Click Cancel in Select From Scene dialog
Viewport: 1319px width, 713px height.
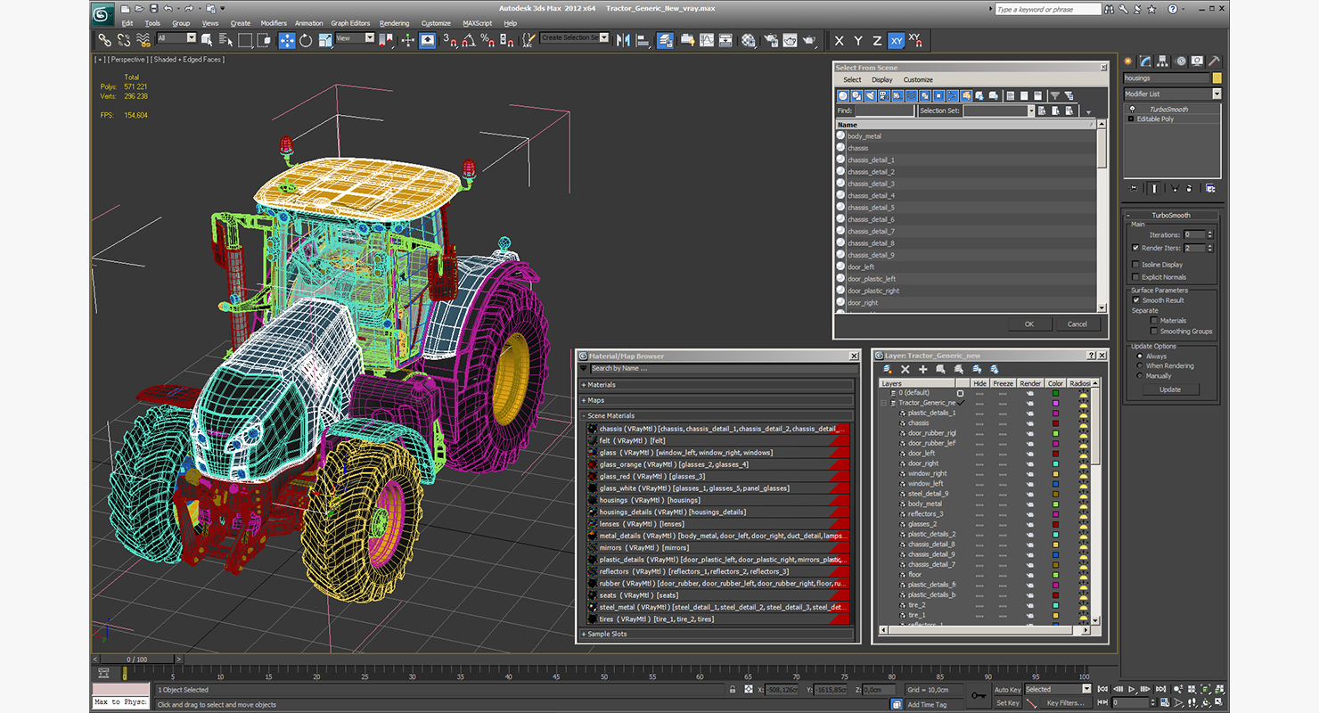click(1077, 324)
